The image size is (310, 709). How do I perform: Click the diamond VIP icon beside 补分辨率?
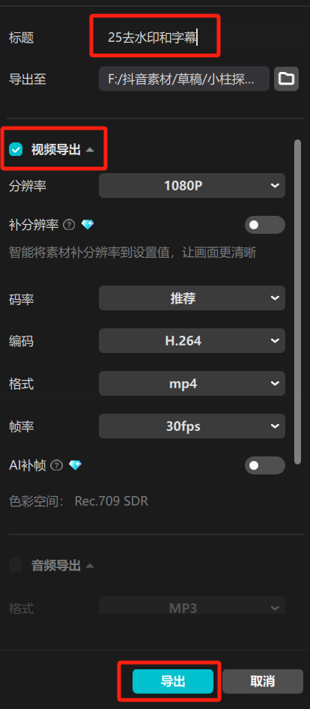(87, 225)
